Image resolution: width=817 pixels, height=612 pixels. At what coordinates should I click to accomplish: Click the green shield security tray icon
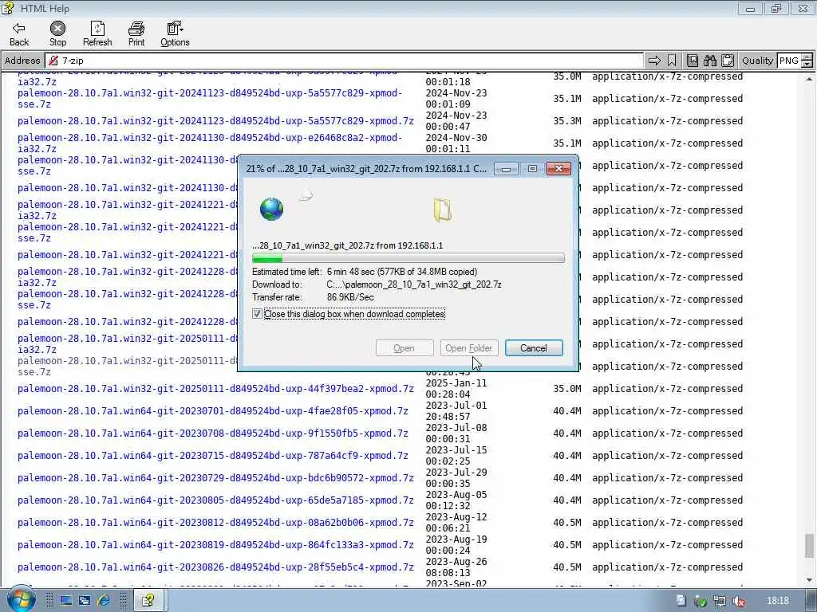[x=701, y=602]
